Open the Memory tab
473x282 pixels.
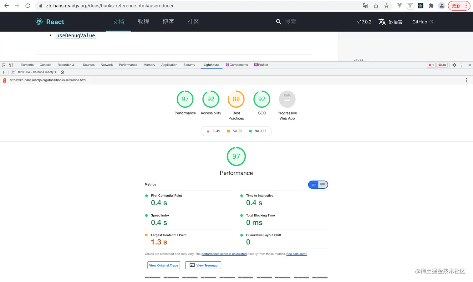149,65
